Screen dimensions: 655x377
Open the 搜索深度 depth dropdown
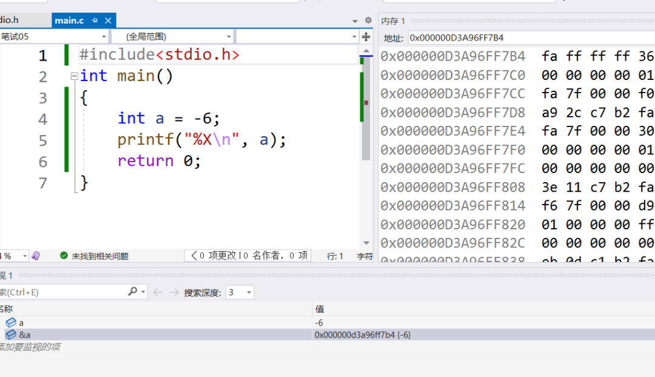[240, 292]
